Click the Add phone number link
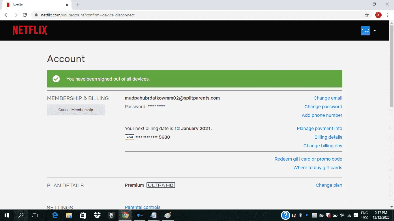The image size is (394, 221). click(x=322, y=115)
